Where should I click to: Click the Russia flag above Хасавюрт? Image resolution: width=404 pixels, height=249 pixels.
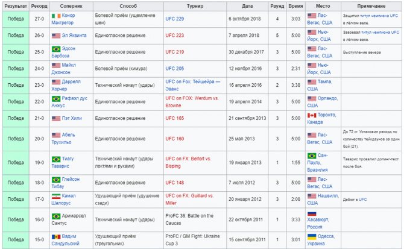tap(312, 213)
